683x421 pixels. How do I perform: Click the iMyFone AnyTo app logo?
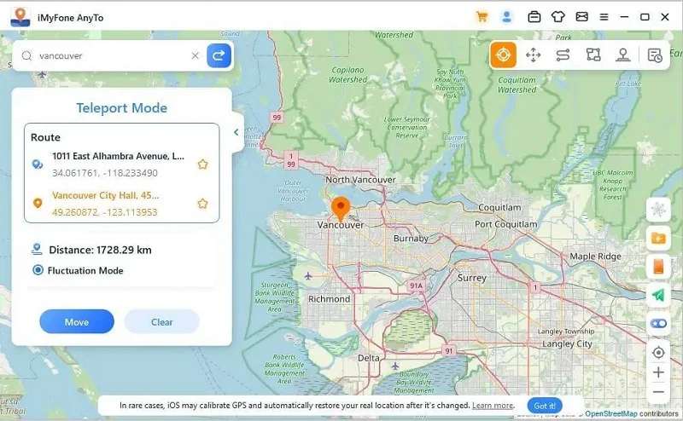(20, 17)
